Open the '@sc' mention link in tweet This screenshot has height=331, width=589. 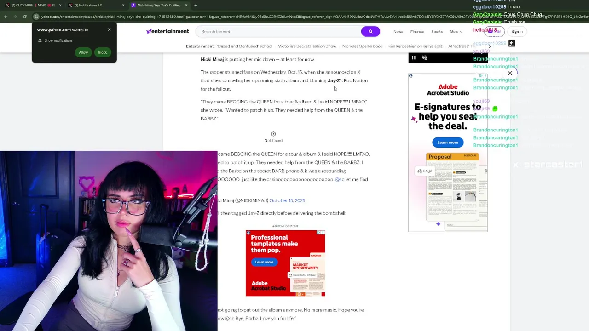pos(340,179)
